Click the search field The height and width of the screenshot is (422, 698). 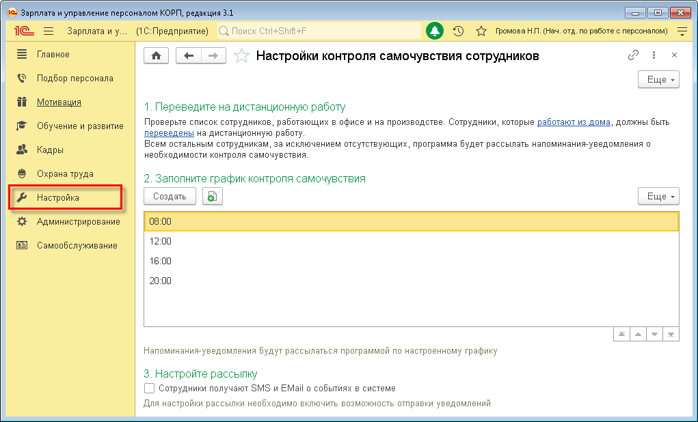tap(319, 31)
